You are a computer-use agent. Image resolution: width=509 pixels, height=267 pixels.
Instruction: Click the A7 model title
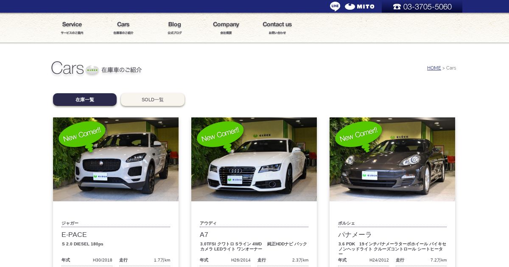204,235
